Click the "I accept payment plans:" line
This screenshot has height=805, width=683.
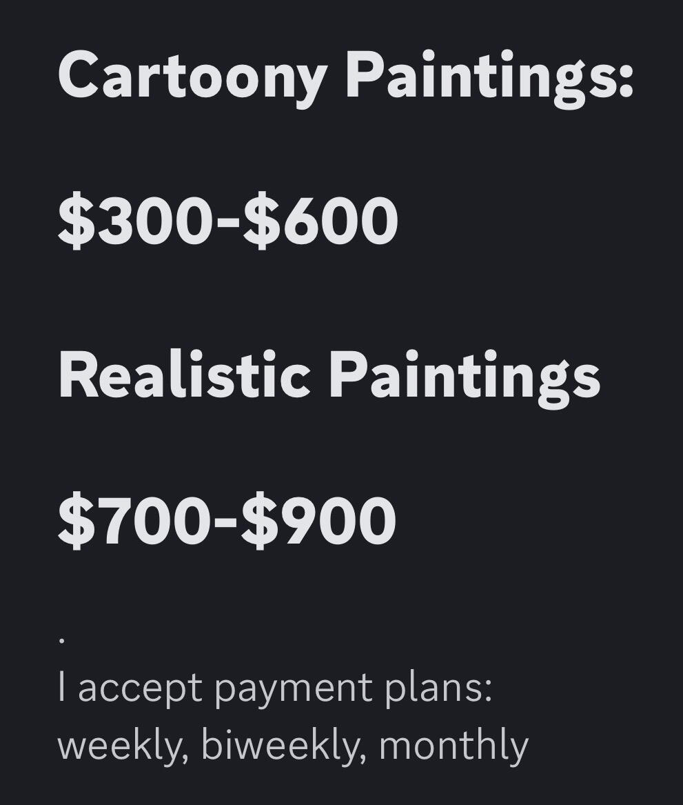(x=275, y=688)
